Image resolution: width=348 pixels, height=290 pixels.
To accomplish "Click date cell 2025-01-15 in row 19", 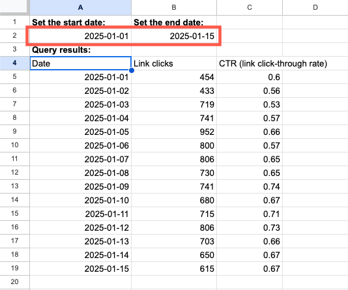I will [81, 268].
